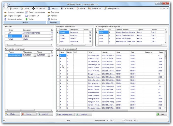Click the Borrar button label

point(29,114)
